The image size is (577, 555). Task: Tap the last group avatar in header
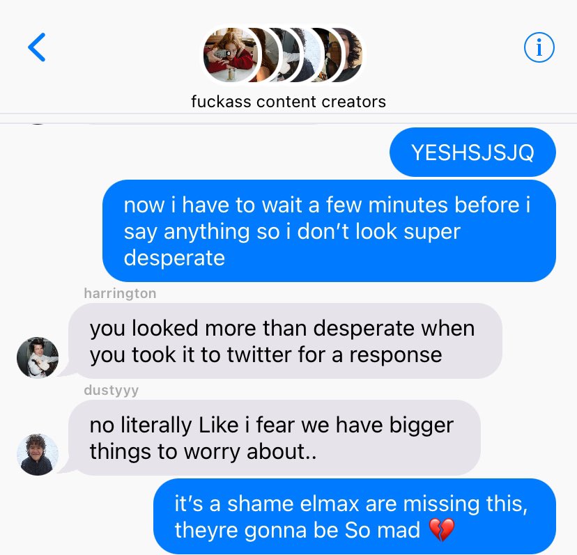(x=351, y=55)
